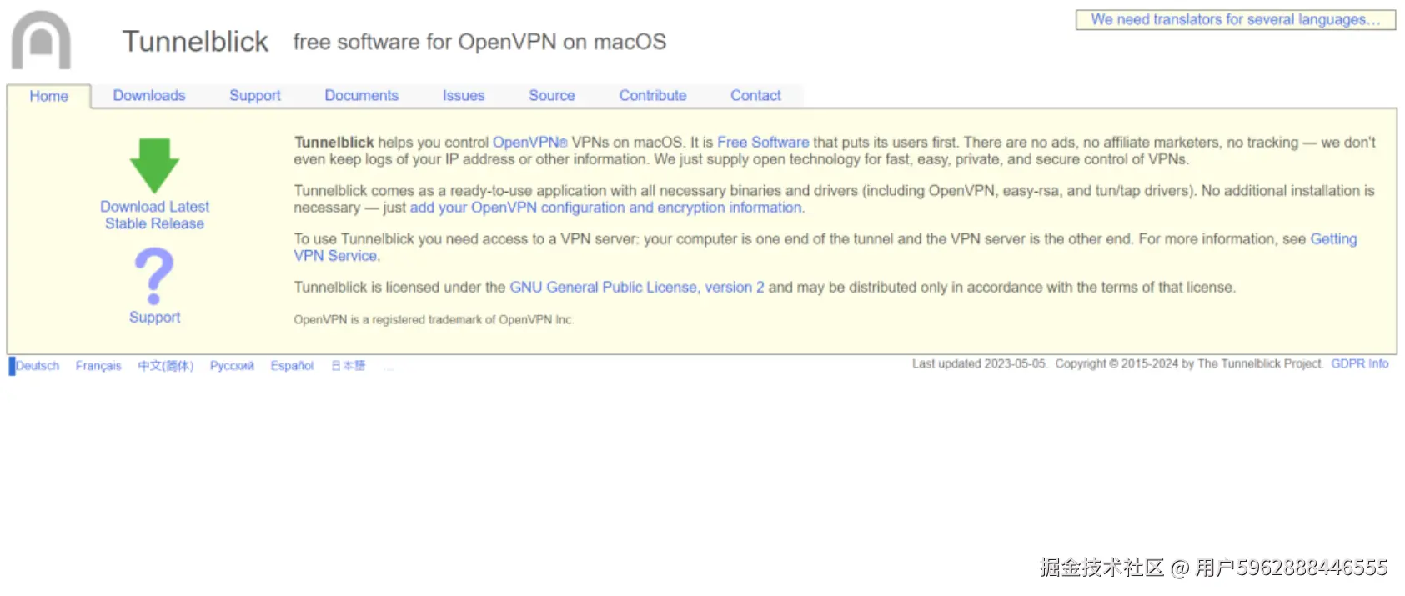Click Download Latest Stable Release link
1405x596 pixels.
coord(154,215)
